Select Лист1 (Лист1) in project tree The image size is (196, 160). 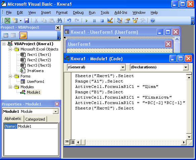(39, 55)
